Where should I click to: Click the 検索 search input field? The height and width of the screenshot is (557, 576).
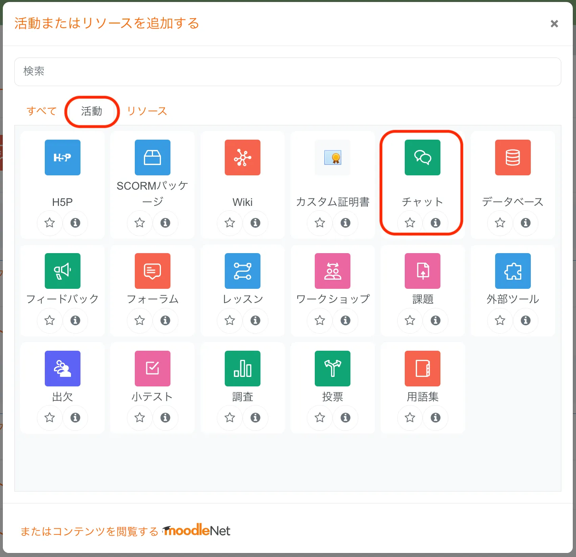pyautogui.click(x=287, y=72)
